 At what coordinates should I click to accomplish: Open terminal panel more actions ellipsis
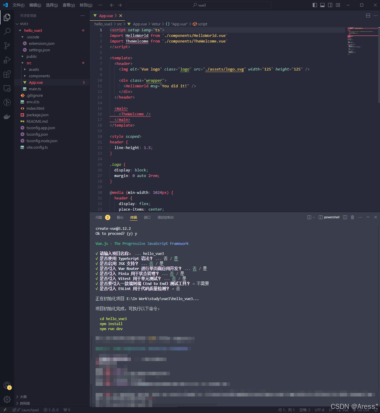pos(360,217)
